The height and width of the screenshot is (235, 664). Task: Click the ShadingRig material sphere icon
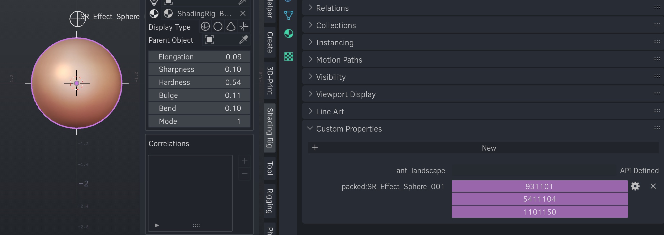point(168,14)
